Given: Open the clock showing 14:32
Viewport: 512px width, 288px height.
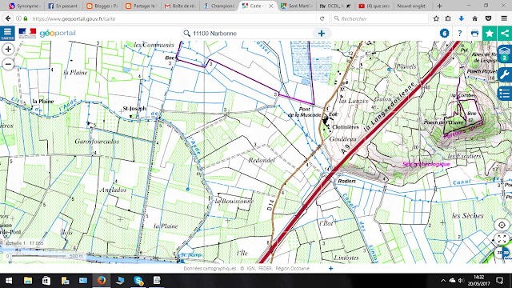Looking at the screenshot, I should [479, 281].
